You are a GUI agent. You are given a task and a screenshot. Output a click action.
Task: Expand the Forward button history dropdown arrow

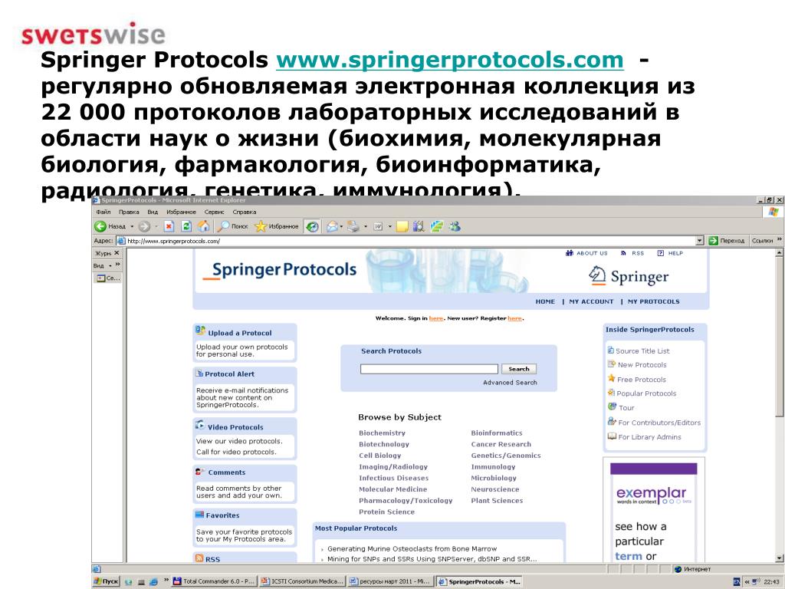156,226
